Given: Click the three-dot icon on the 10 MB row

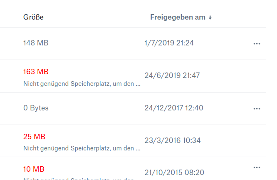Looking at the screenshot, I should (x=257, y=167).
